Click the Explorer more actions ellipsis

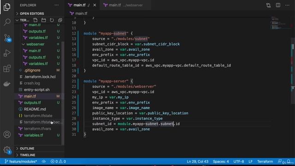56,5
